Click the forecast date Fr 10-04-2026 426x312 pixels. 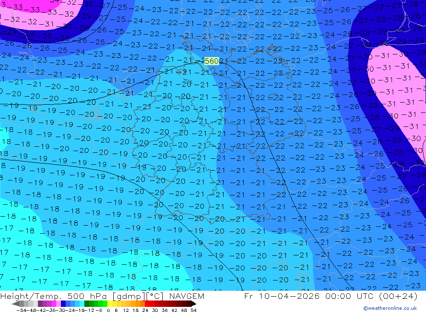(282, 296)
